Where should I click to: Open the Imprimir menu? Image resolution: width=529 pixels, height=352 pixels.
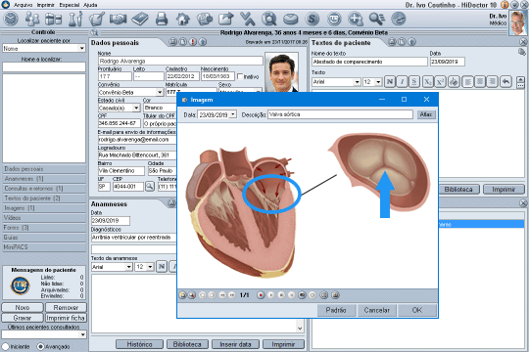coord(45,5)
